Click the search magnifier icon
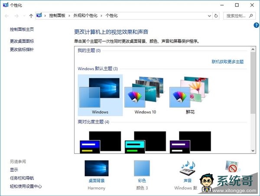 tap(251, 16)
